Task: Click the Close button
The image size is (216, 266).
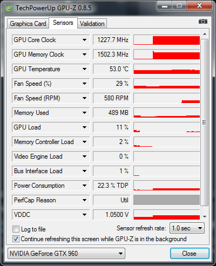Action: coord(190,254)
